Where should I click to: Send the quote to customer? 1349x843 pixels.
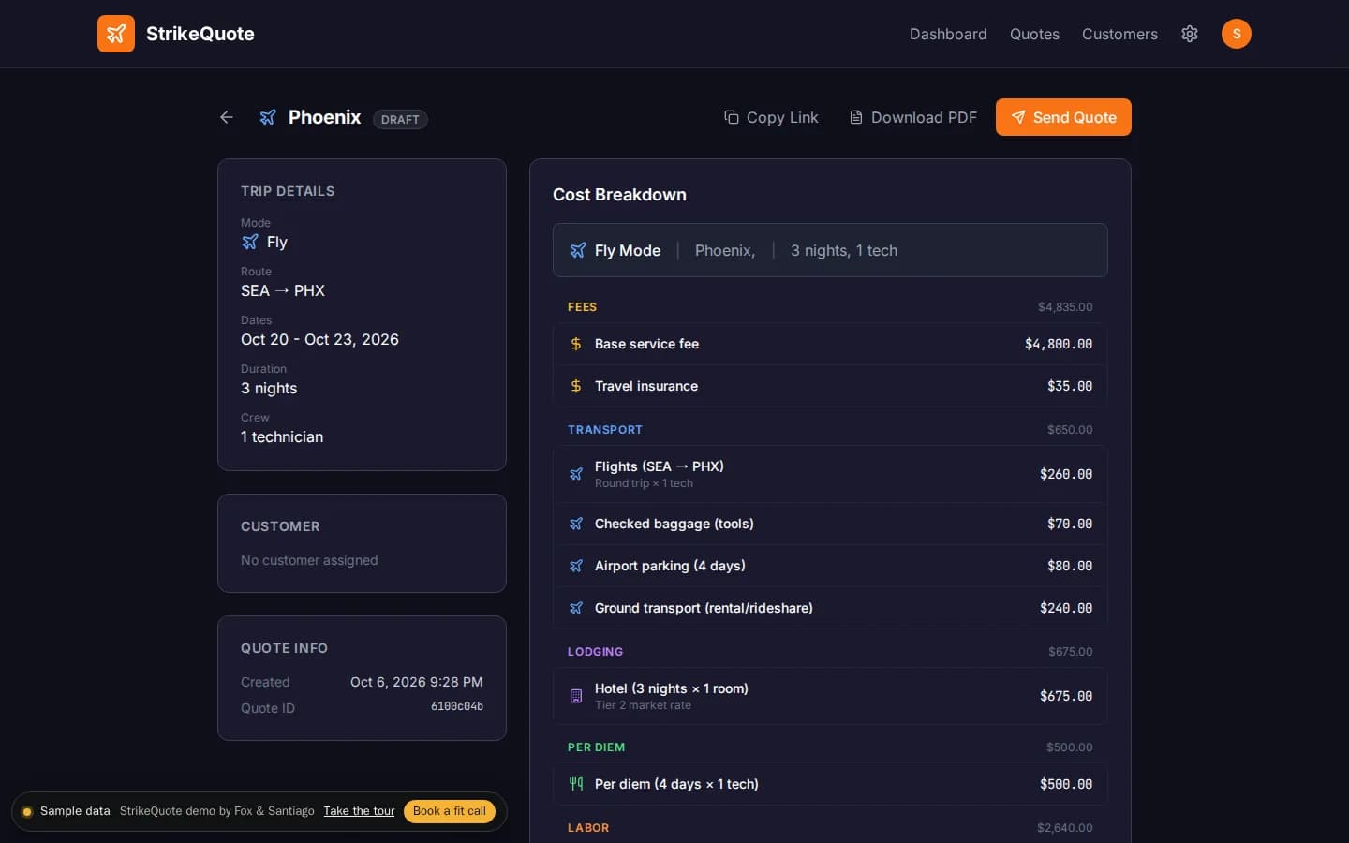click(x=1063, y=117)
